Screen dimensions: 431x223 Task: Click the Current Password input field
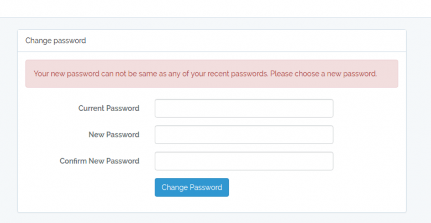click(x=244, y=108)
